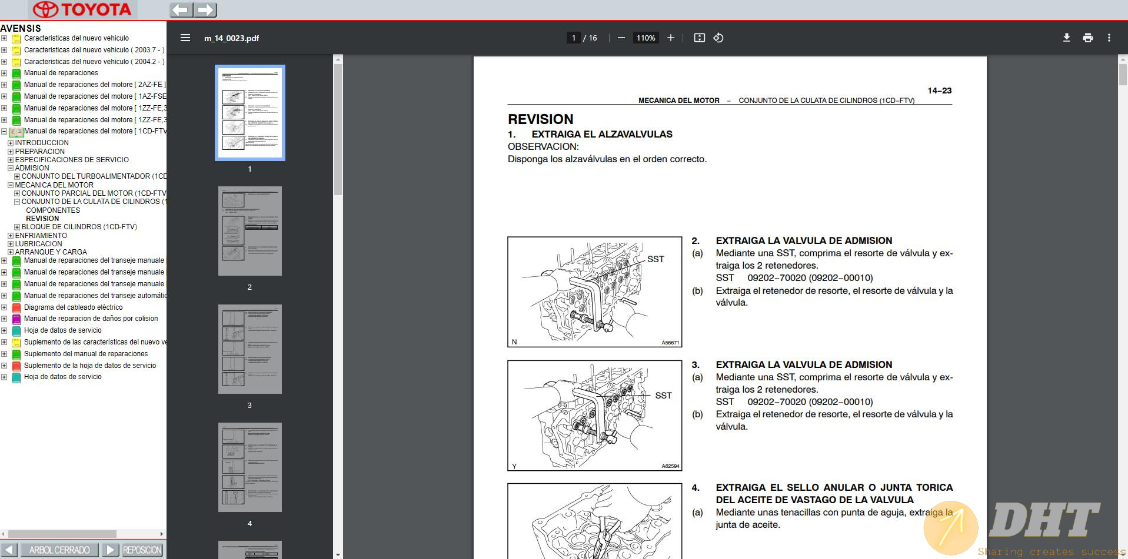
Task: Expand BLOQUE DE CILINDROS (1CD-FTV) node
Action: (17, 227)
